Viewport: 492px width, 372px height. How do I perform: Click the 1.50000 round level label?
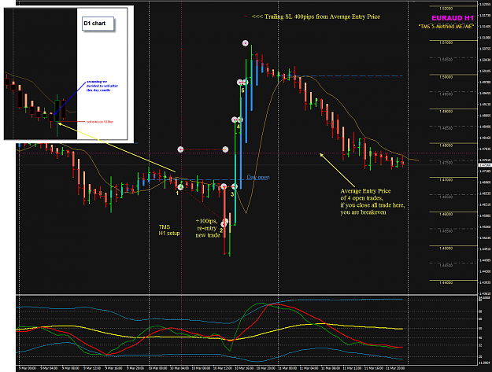(446, 77)
